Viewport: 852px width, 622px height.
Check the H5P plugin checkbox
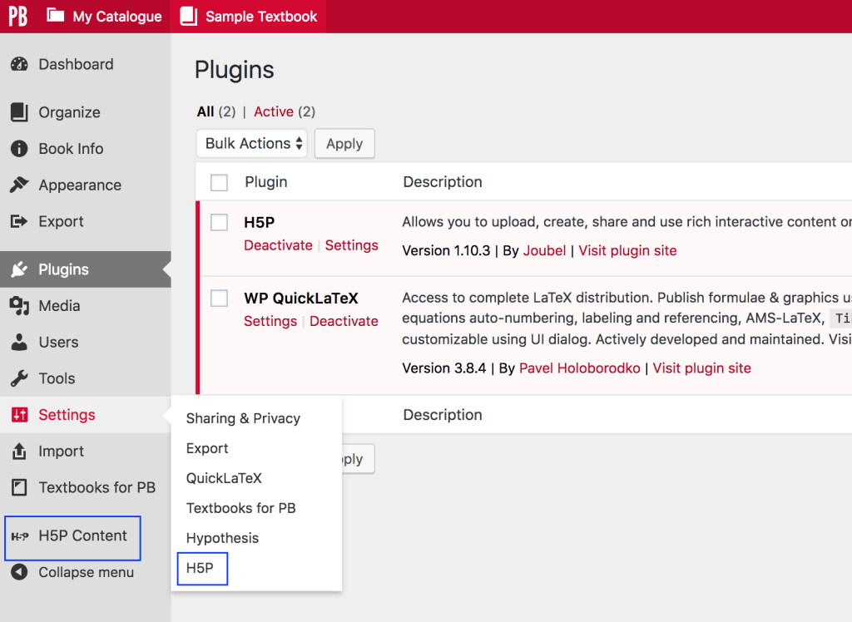pos(219,222)
